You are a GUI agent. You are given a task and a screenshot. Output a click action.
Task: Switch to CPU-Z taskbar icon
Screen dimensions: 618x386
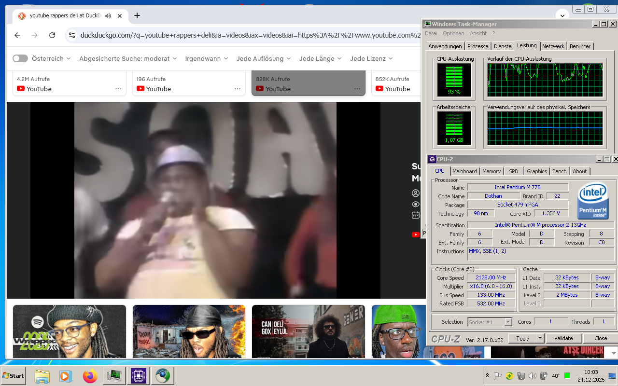point(139,376)
